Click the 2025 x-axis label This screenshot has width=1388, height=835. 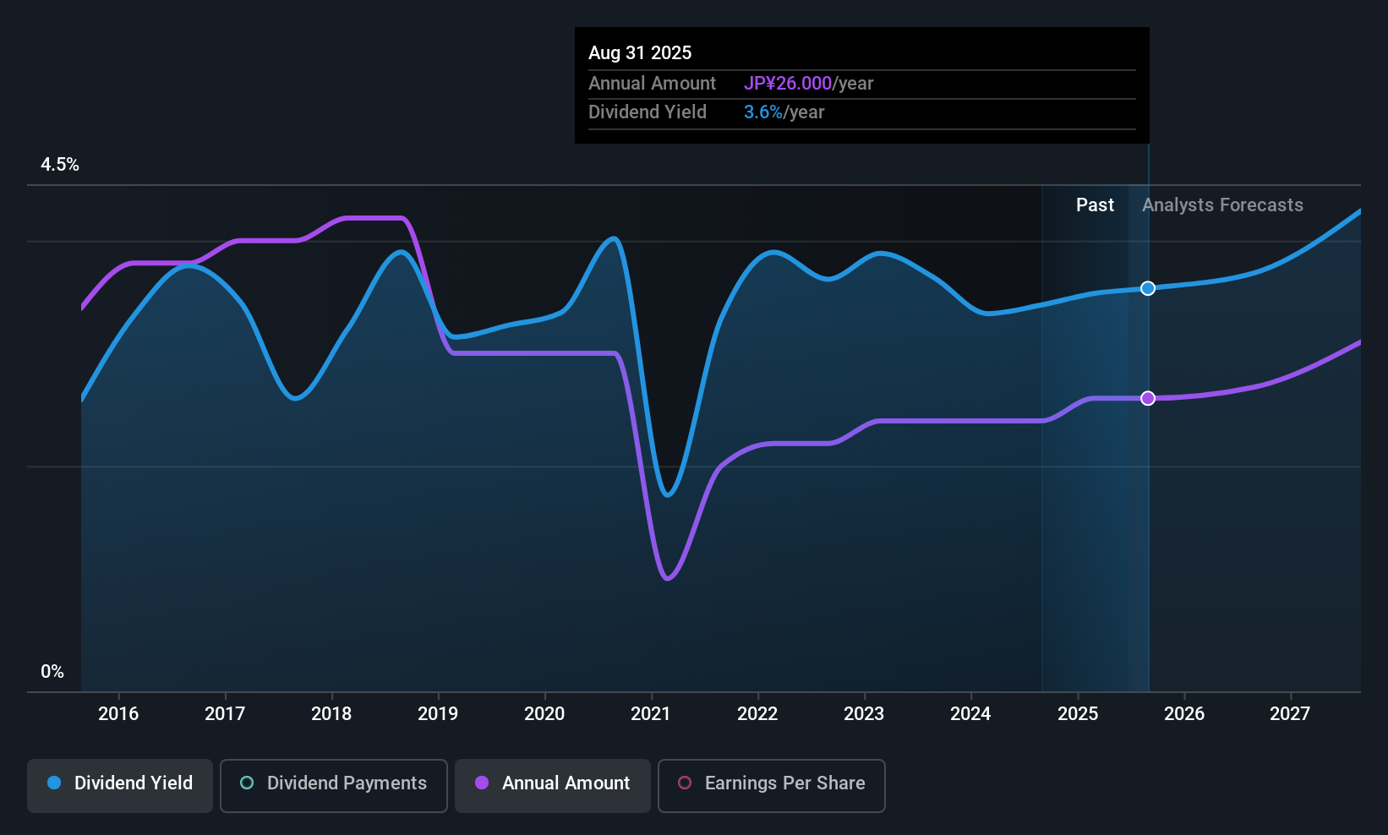coord(1078,713)
